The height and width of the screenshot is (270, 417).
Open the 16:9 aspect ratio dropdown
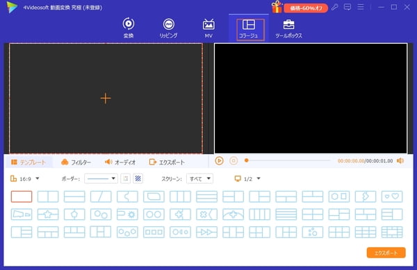pos(25,178)
